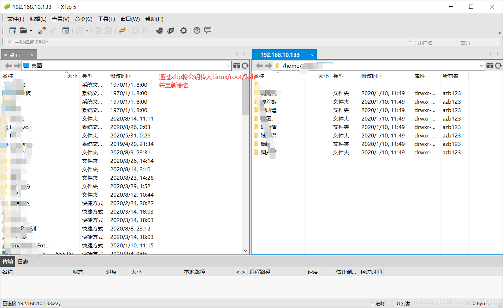Viewport: 503px width, 308px height.
Task: Expand the Open Session dropdown arrow
Action: click(31, 31)
